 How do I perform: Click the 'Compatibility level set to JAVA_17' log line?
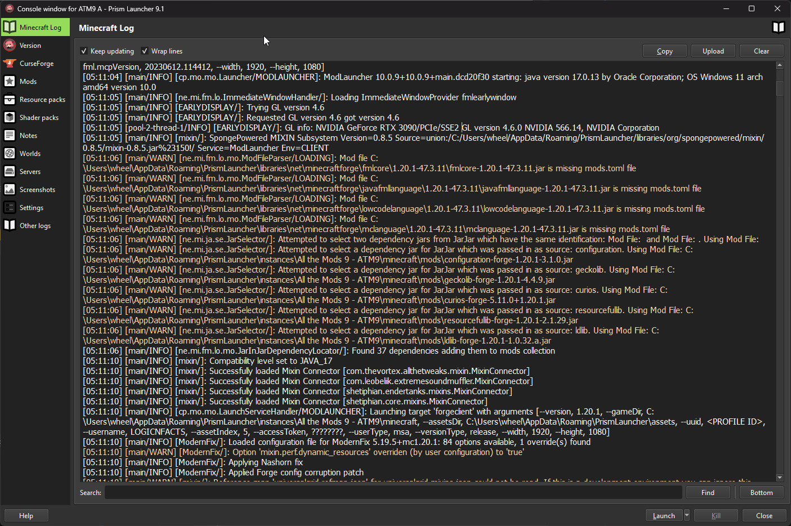208,361
